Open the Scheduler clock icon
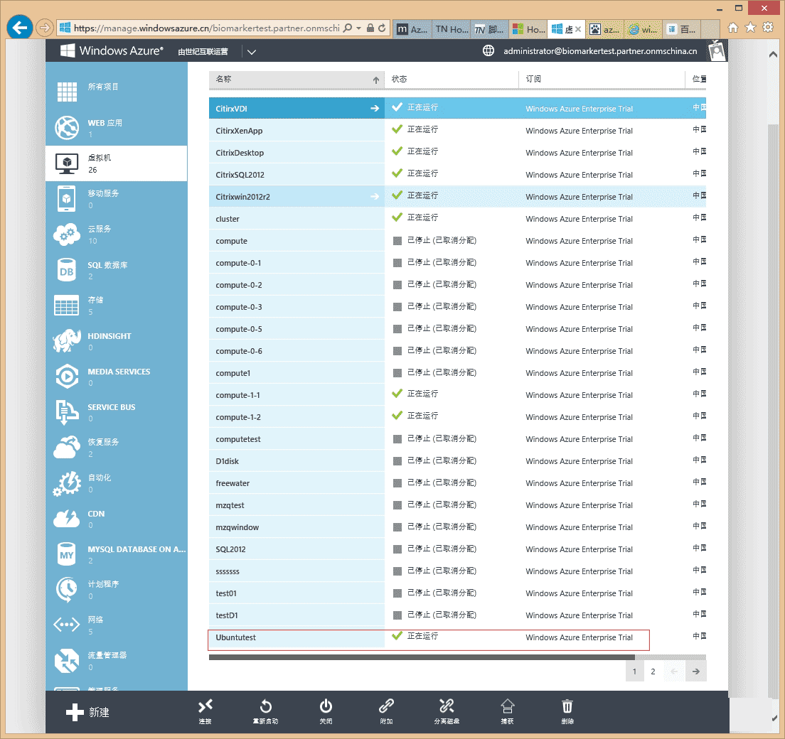Screen dimensions: 785x739 67,590
